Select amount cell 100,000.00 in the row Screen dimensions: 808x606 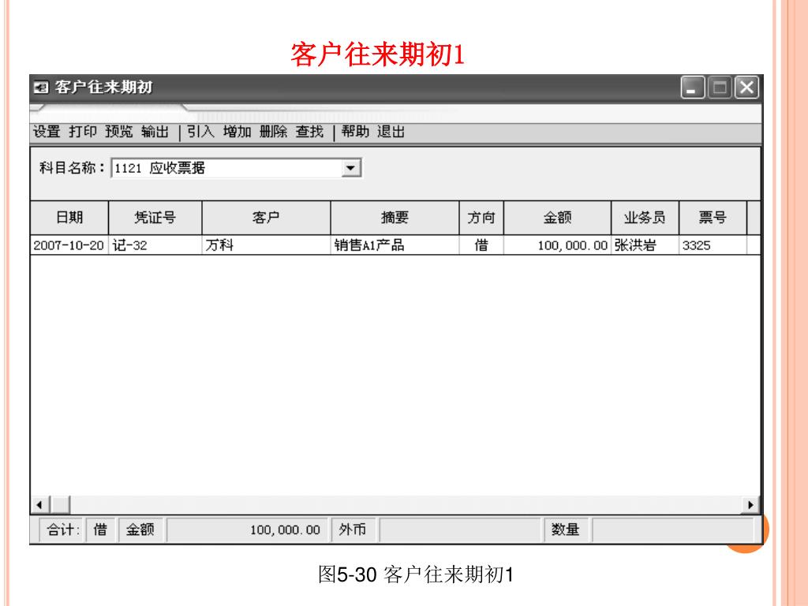pyautogui.click(x=558, y=245)
